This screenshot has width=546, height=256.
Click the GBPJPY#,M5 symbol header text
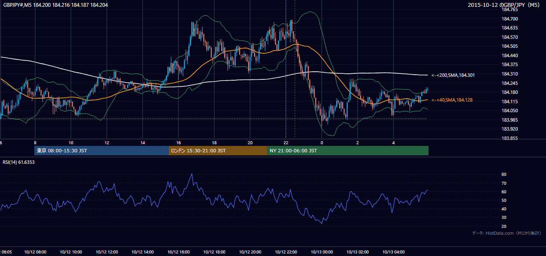click(x=56, y=5)
